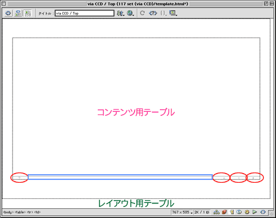276x218 pixels.
Task: Click the 2K / 1 sec download size indicator
Action: [202, 212]
